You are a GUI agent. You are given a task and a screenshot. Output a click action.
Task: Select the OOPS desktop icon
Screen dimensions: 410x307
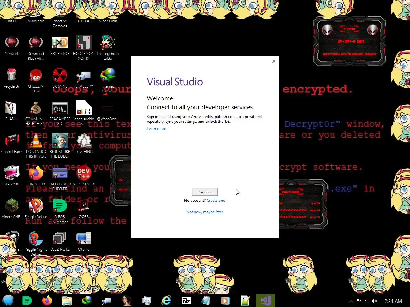[84, 209]
